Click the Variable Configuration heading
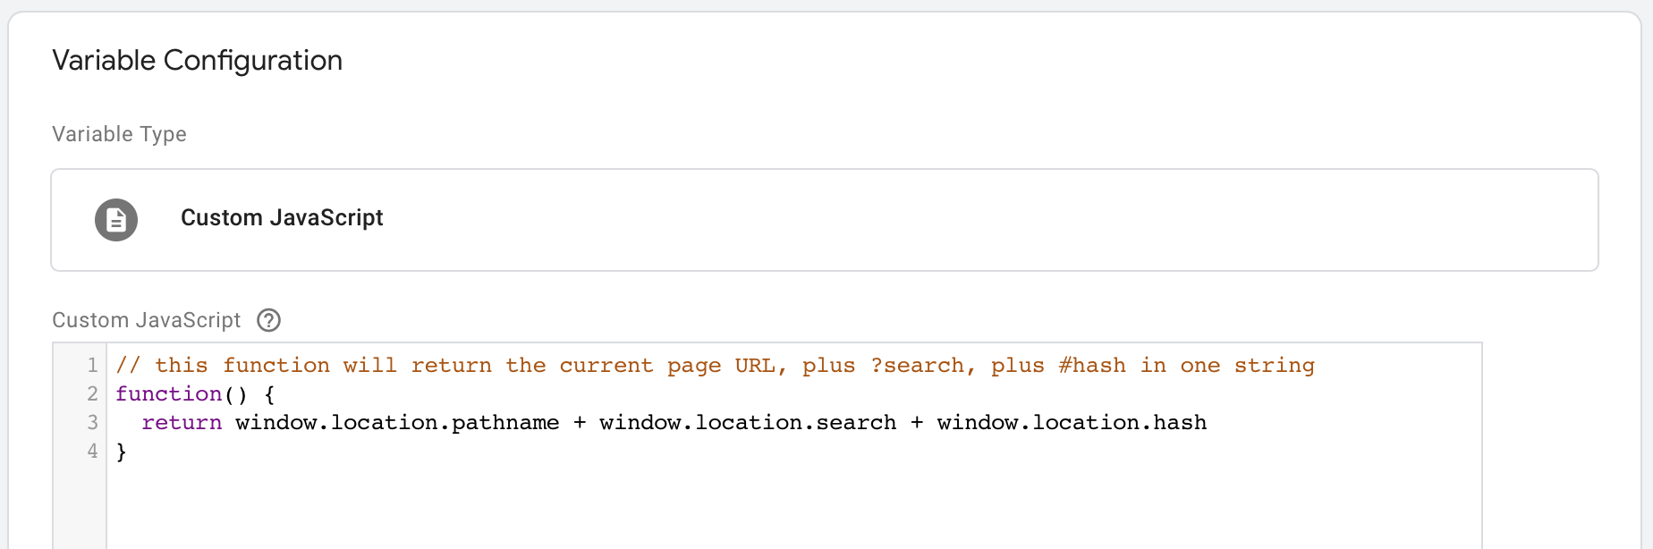Image resolution: width=1653 pixels, height=549 pixels. click(197, 61)
